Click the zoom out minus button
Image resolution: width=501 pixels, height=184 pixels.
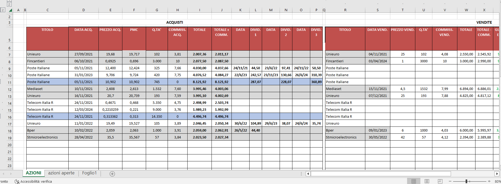(x=450, y=181)
